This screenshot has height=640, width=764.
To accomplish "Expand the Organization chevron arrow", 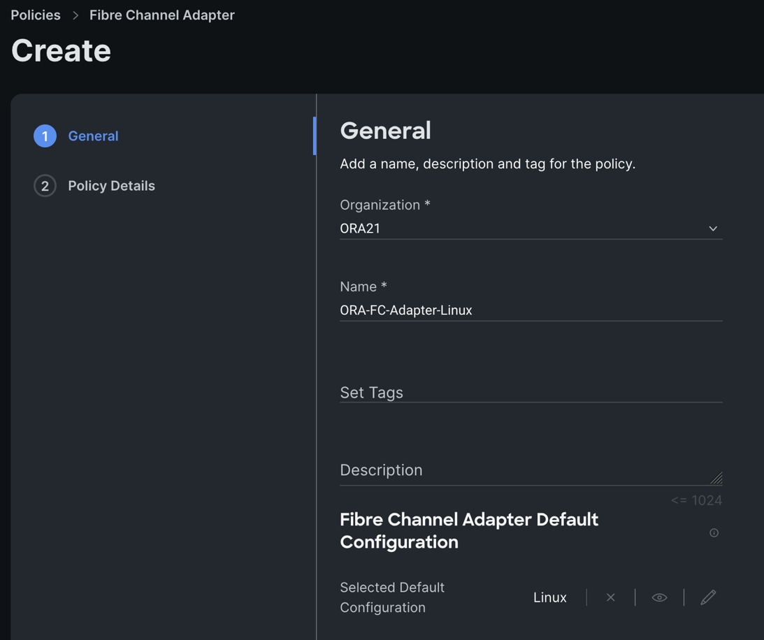I will click(713, 228).
